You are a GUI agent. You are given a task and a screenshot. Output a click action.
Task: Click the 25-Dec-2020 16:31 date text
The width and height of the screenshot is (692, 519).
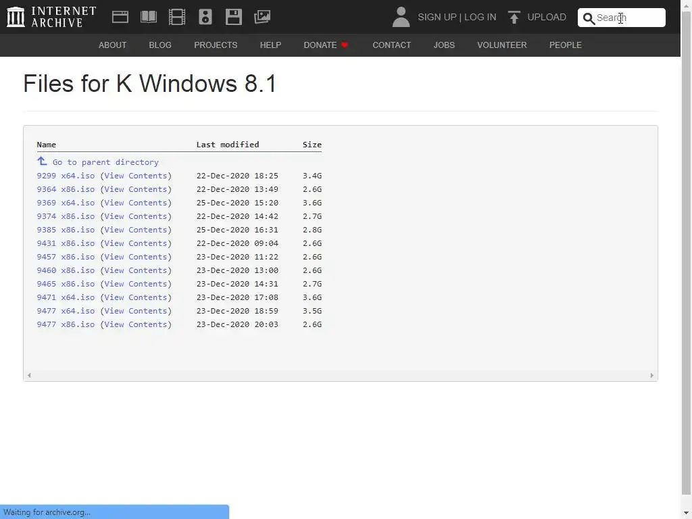click(x=237, y=230)
